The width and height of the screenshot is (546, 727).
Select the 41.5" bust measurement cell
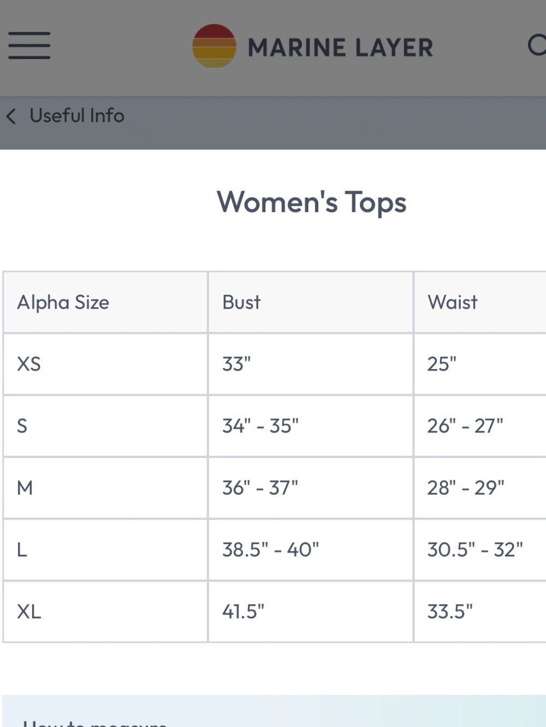click(x=311, y=611)
